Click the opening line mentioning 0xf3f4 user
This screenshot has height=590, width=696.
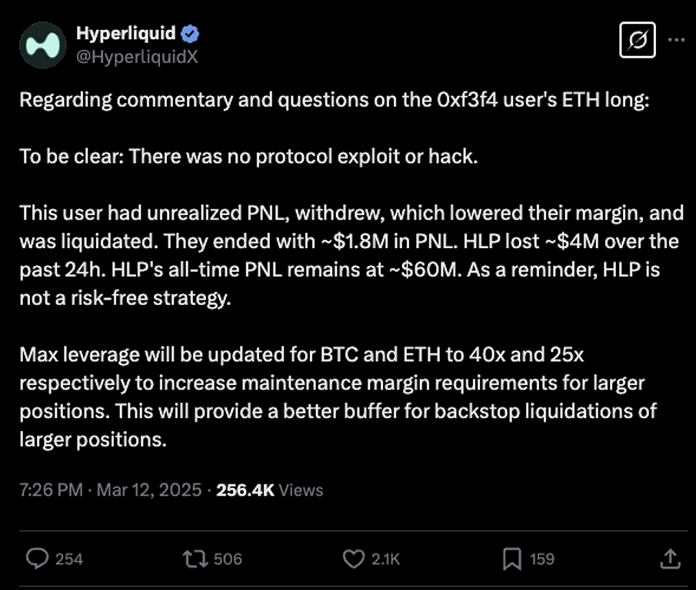(x=335, y=101)
